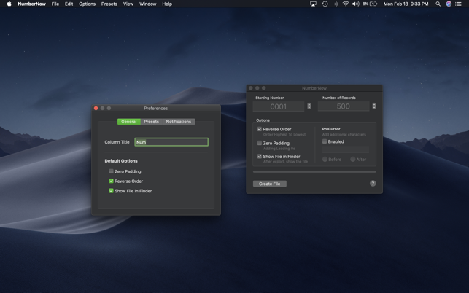
Task: Open the Help menu
Action: (167, 4)
